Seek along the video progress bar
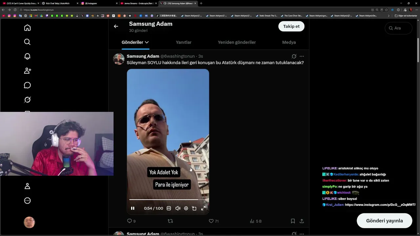Image resolution: width=420 pixels, height=236 pixels. 168,199
